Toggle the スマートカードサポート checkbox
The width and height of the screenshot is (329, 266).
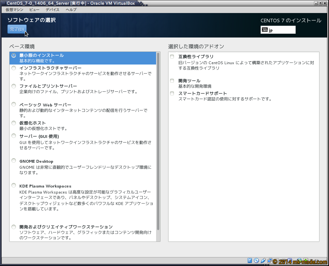click(x=172, y=93)
